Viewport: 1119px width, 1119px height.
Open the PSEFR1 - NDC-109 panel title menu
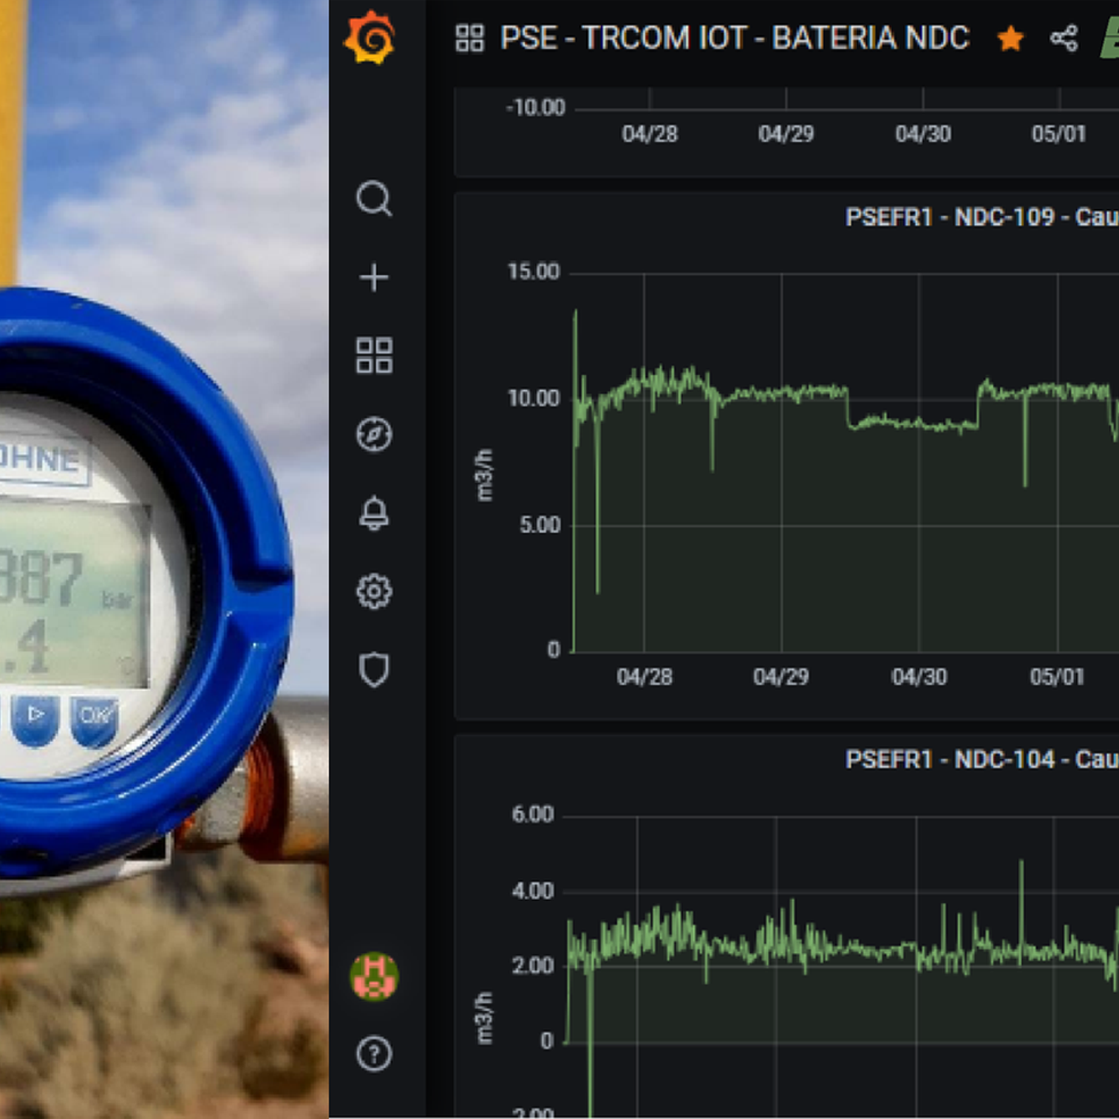coord(981,217)
